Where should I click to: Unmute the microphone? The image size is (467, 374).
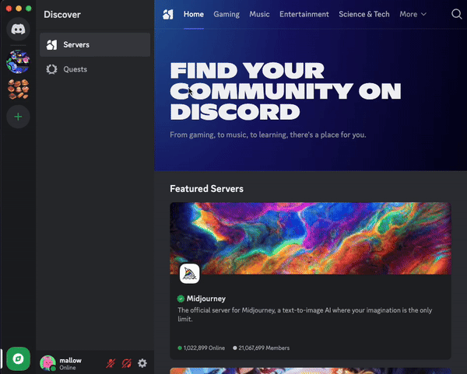111,363
